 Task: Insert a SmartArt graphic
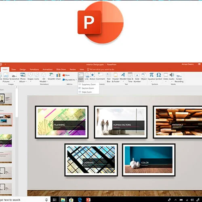coord(51,76)
